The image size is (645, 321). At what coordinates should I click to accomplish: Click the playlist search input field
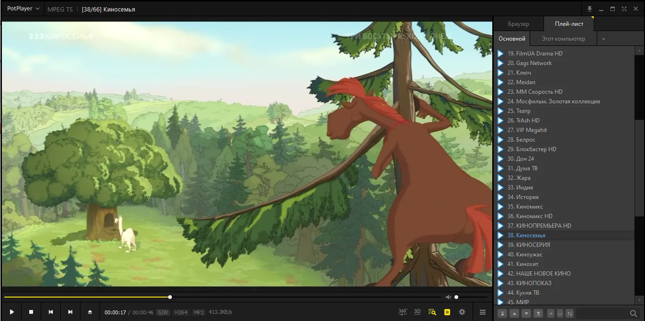coord(601,313)
